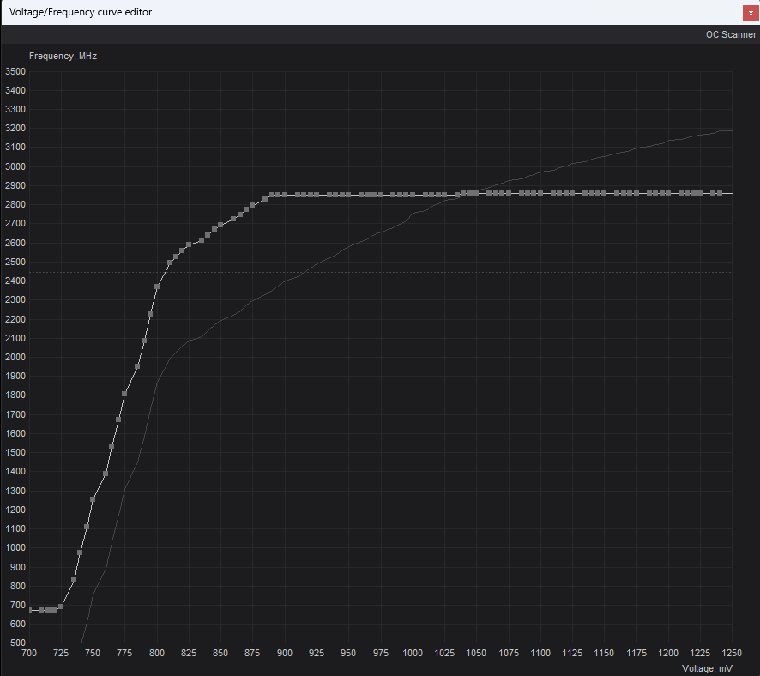Select the curve point at 700 mV
The image size is (760, 676).
[x=30, y=610]
